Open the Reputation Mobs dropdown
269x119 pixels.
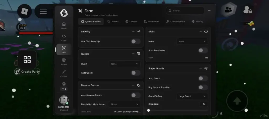click(x=125, y=104)
